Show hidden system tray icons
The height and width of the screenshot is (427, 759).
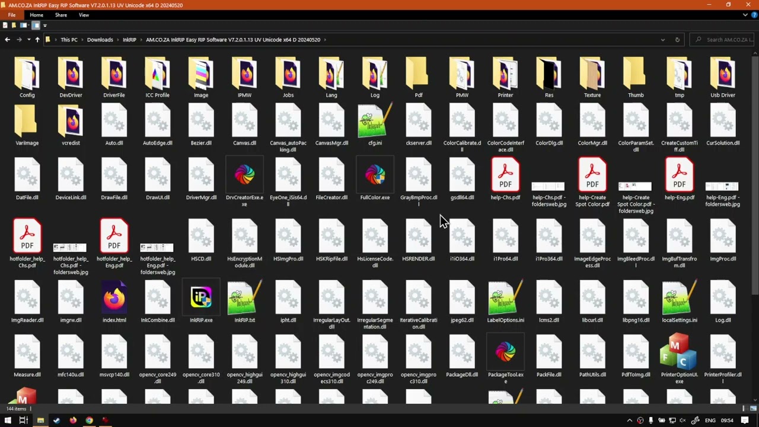coord(630,420)
